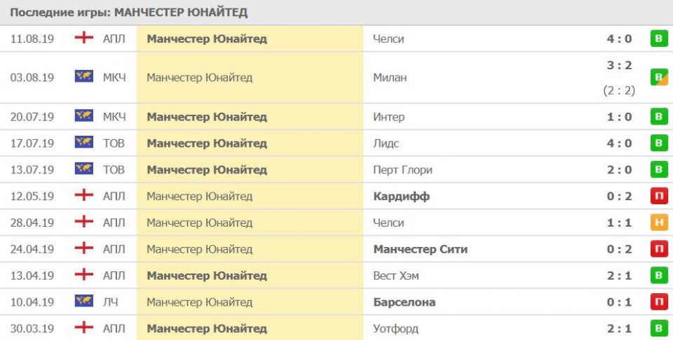Click the England flag beside 24.04.19

click(84, 249)
